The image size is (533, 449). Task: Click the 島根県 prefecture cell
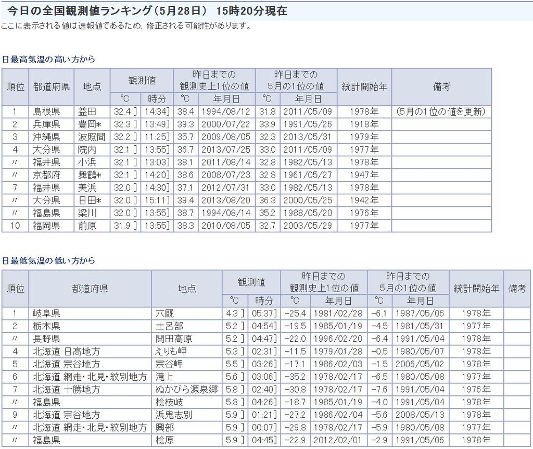coord(47,111)
